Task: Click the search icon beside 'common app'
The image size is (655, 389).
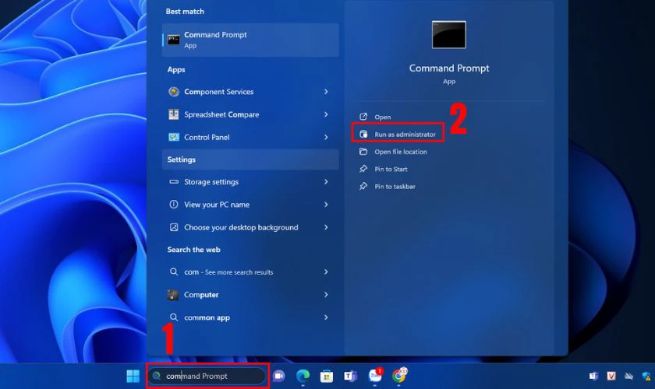Action: click(x=174, y=317)
